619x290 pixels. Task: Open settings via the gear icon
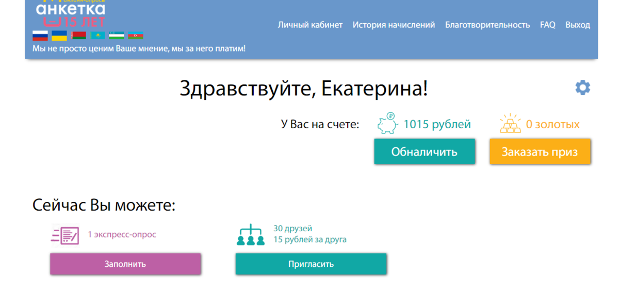(583, 88)
